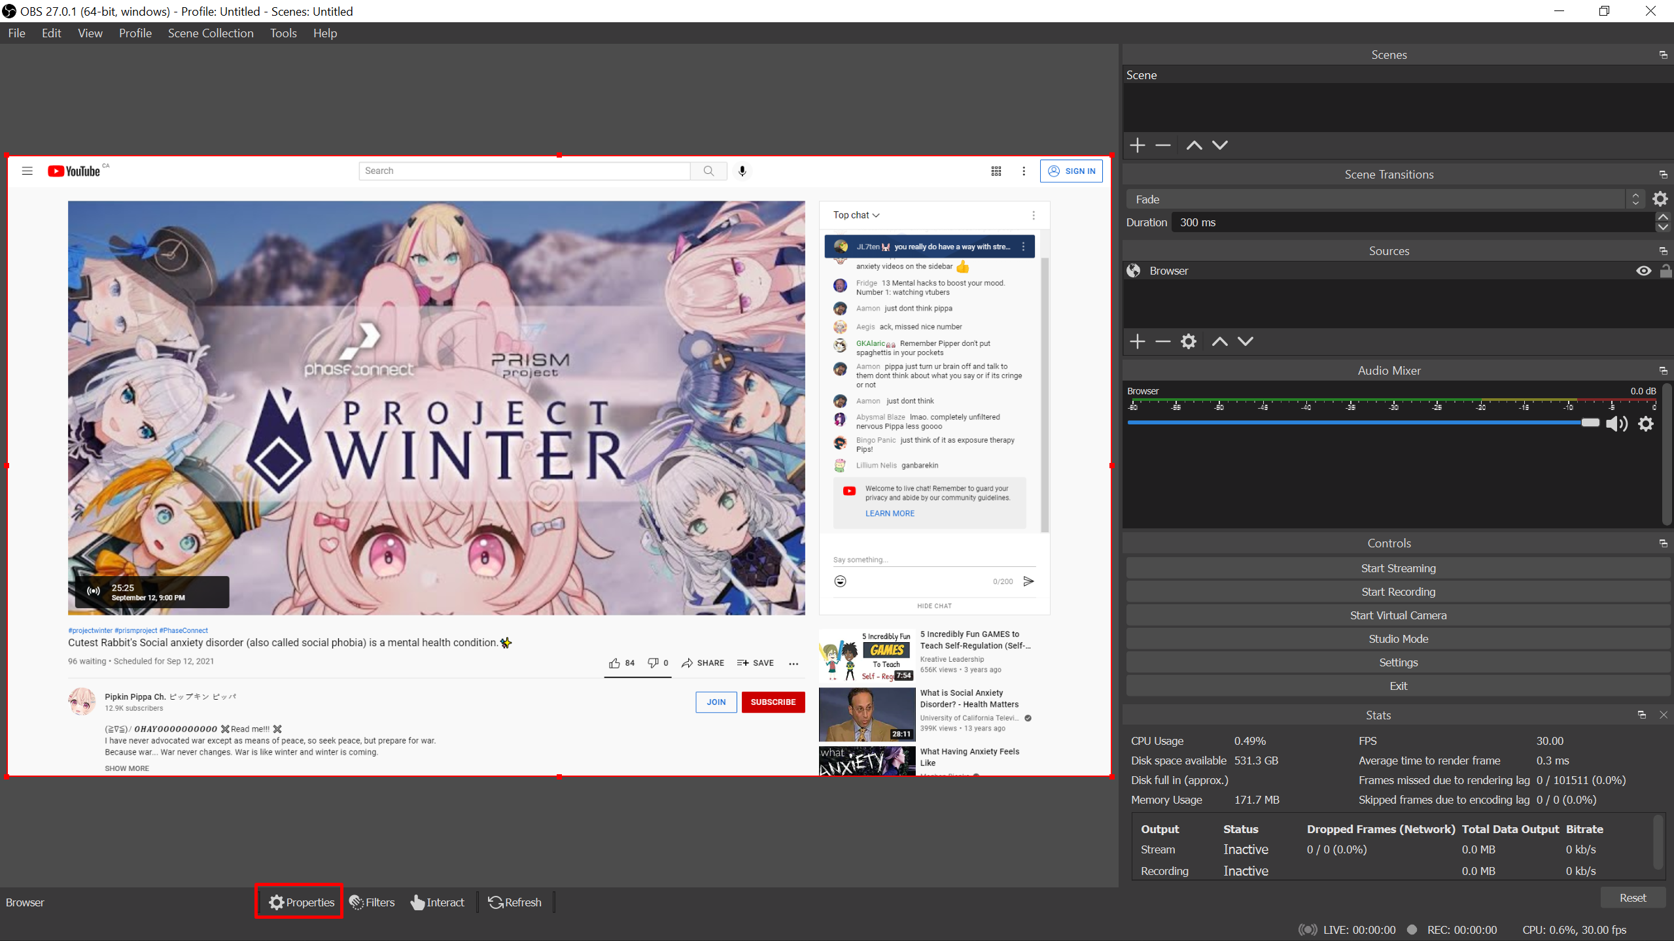The height and width of the screenshot is (941, 1674).
Task: Open the View menu
Action: [x=90, y=33]
